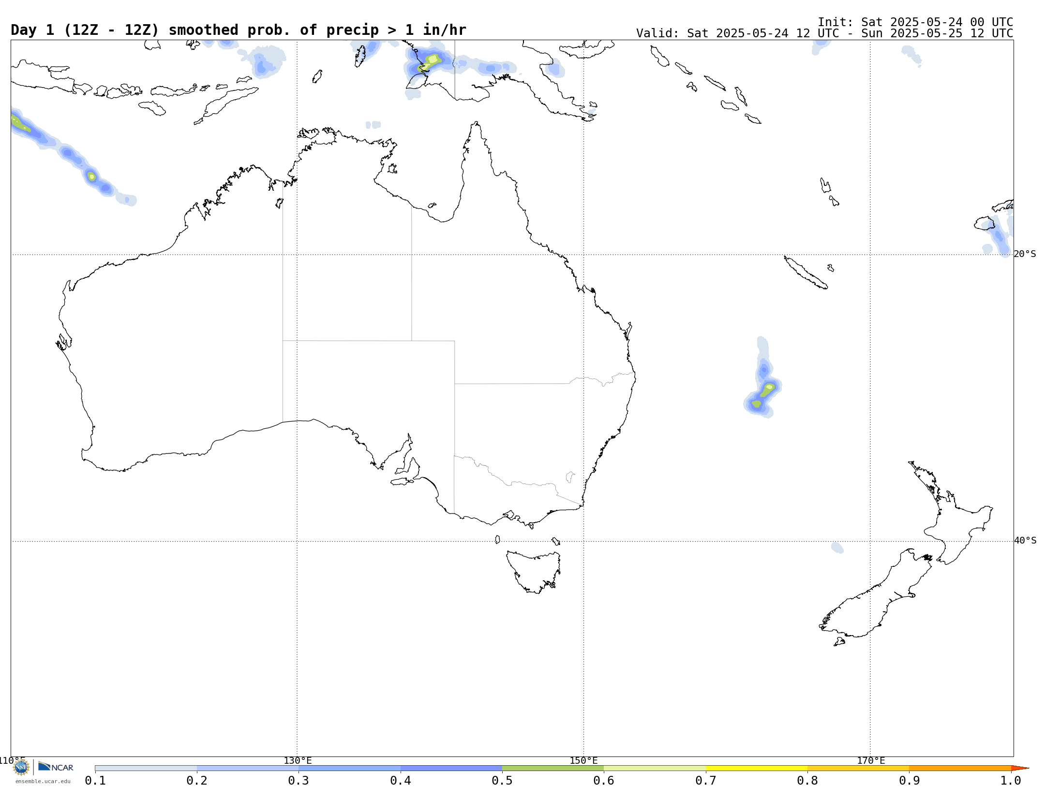Pick the 0.3–0.4 blue colorbar segment
Viewport: 1045px width, 787px height.
coord(349,768)
